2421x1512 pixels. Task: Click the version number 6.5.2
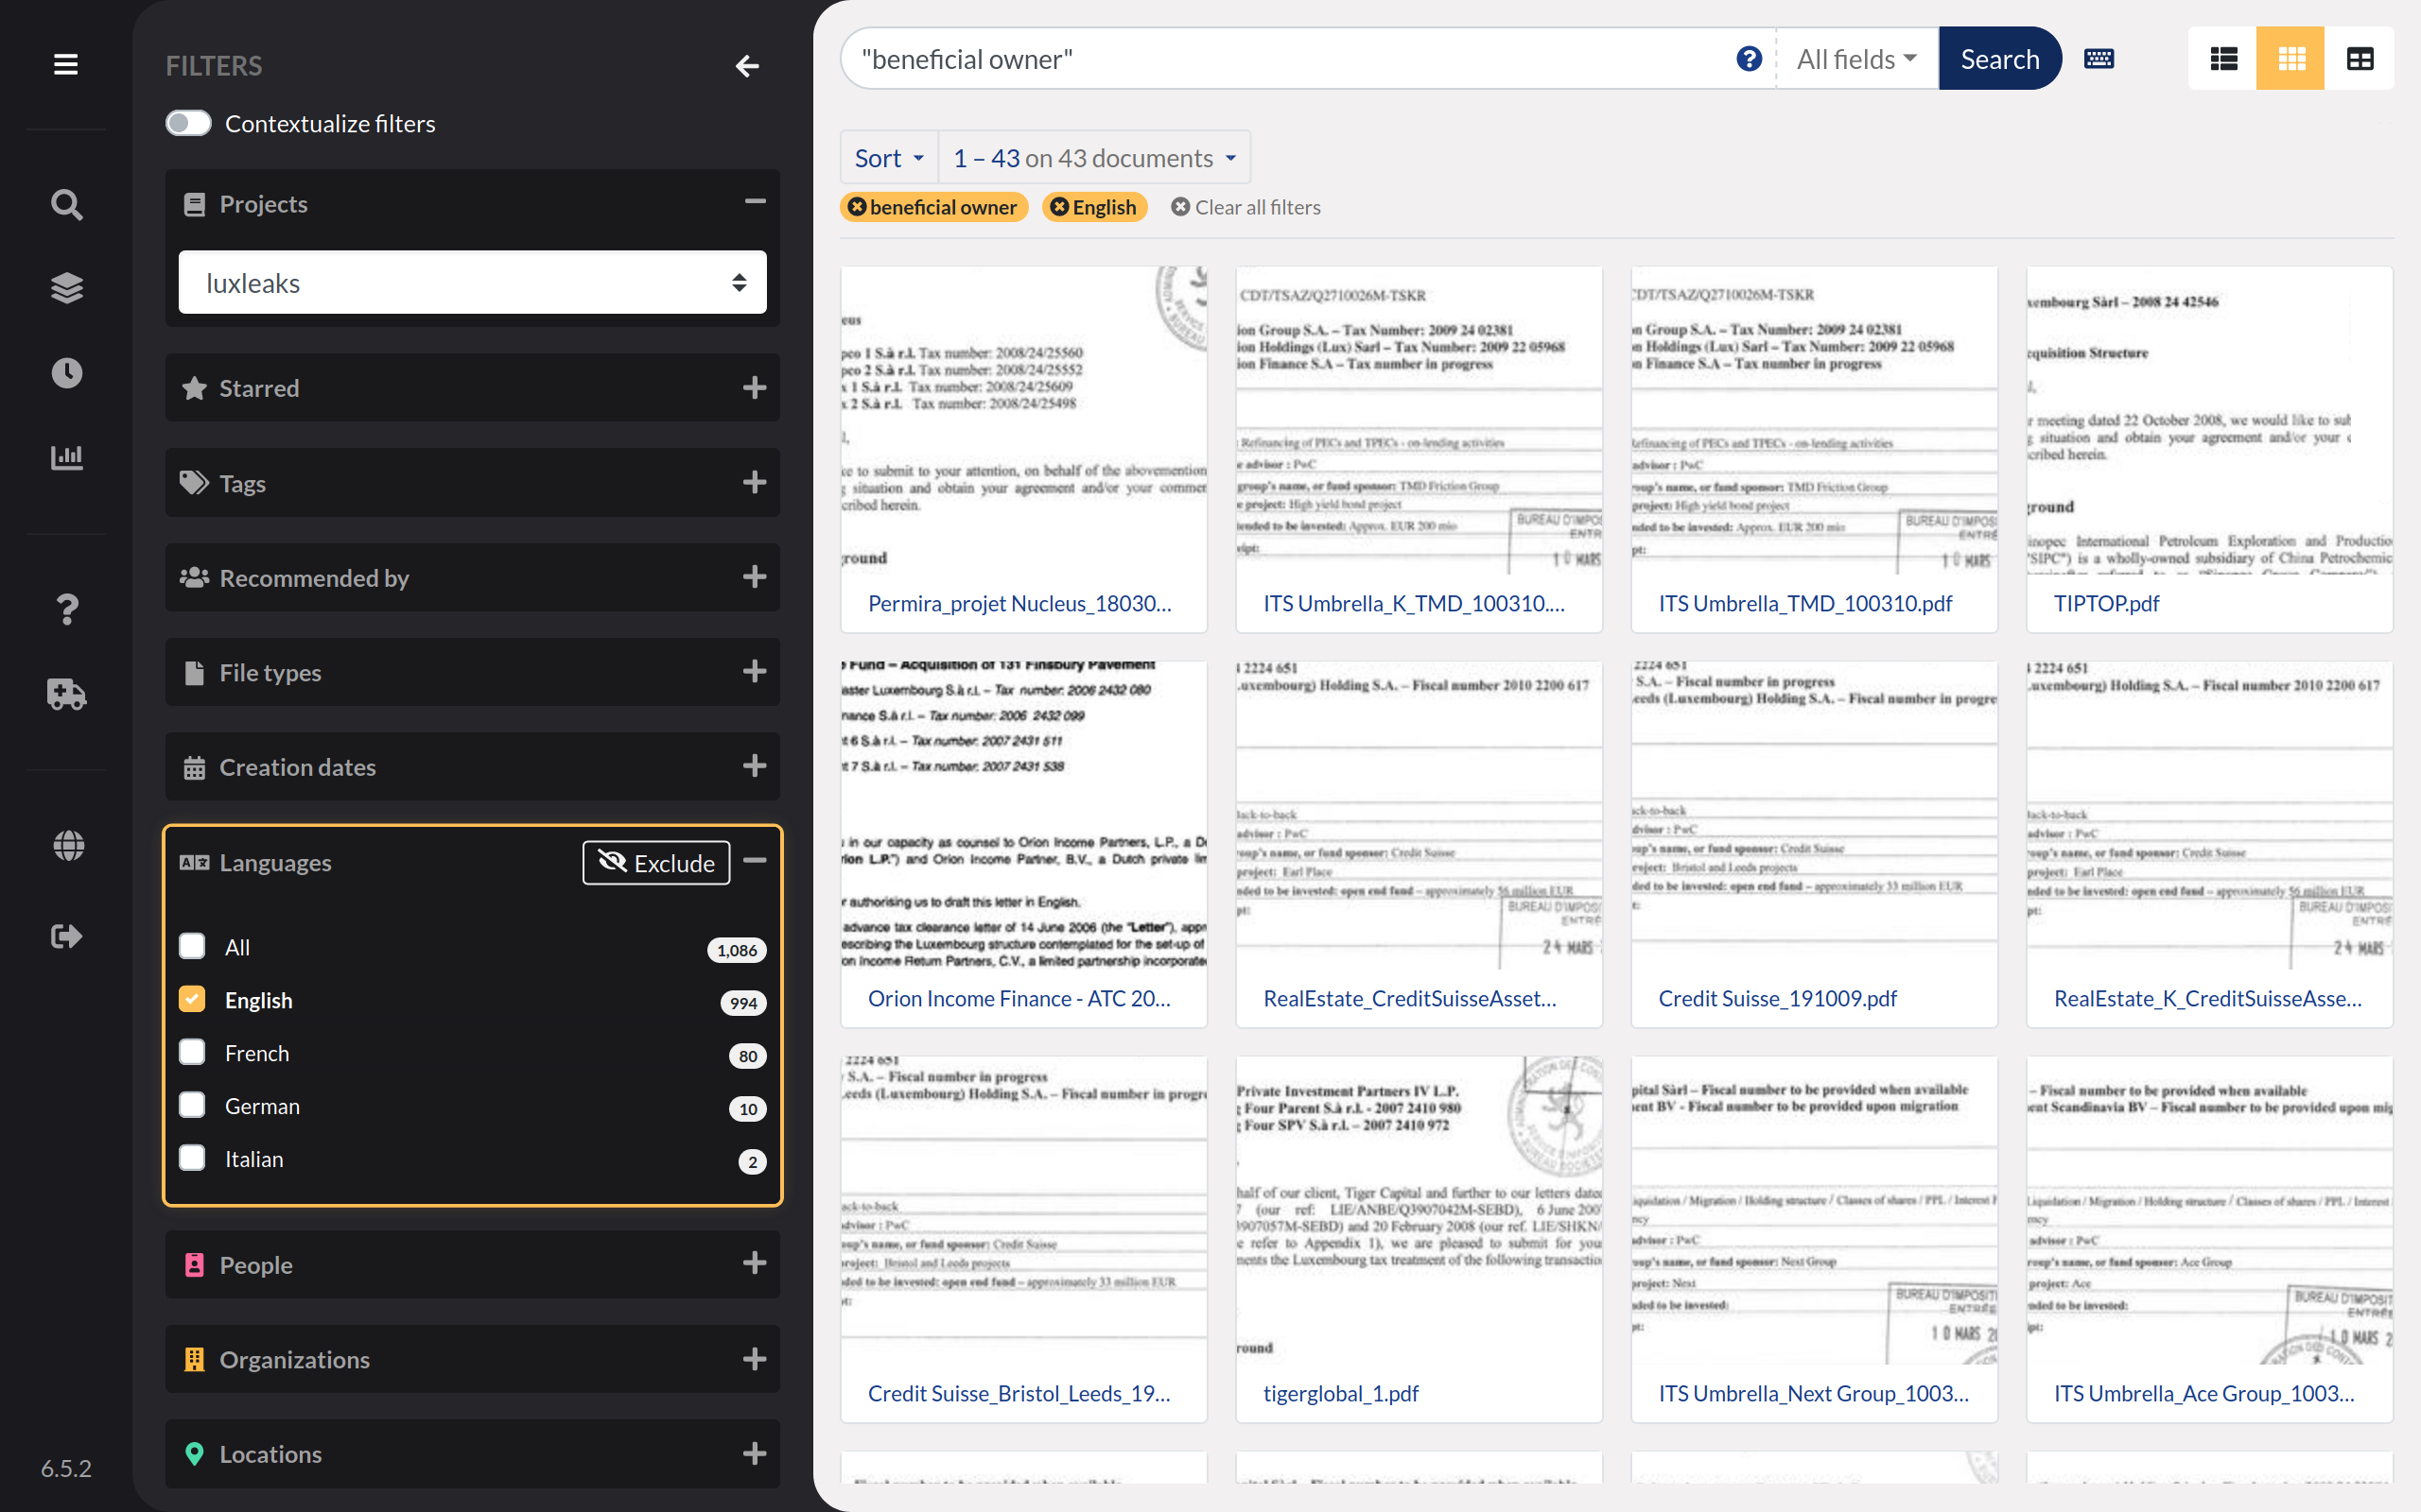click(x=66, y=1468)
